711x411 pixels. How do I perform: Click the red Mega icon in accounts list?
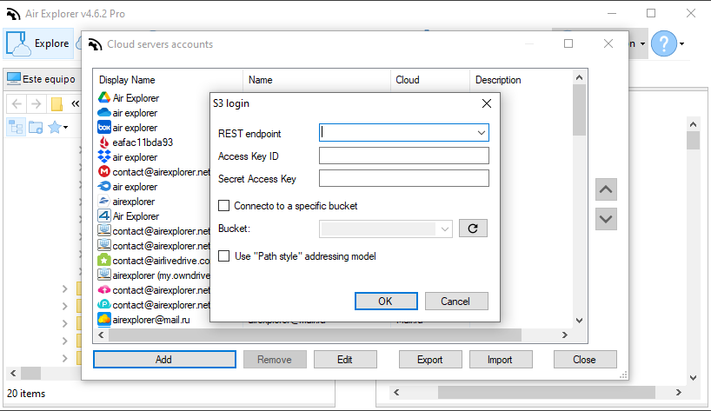coord(104,172)
